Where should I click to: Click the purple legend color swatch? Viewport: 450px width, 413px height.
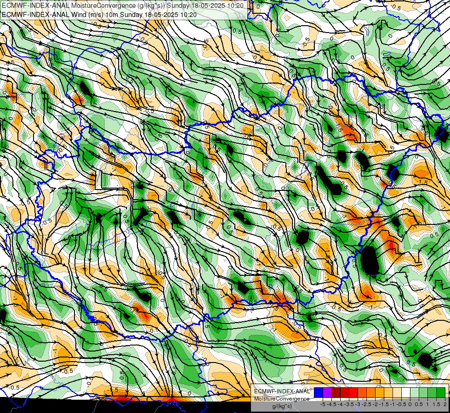pyautogui.click(x=327, y=393)
